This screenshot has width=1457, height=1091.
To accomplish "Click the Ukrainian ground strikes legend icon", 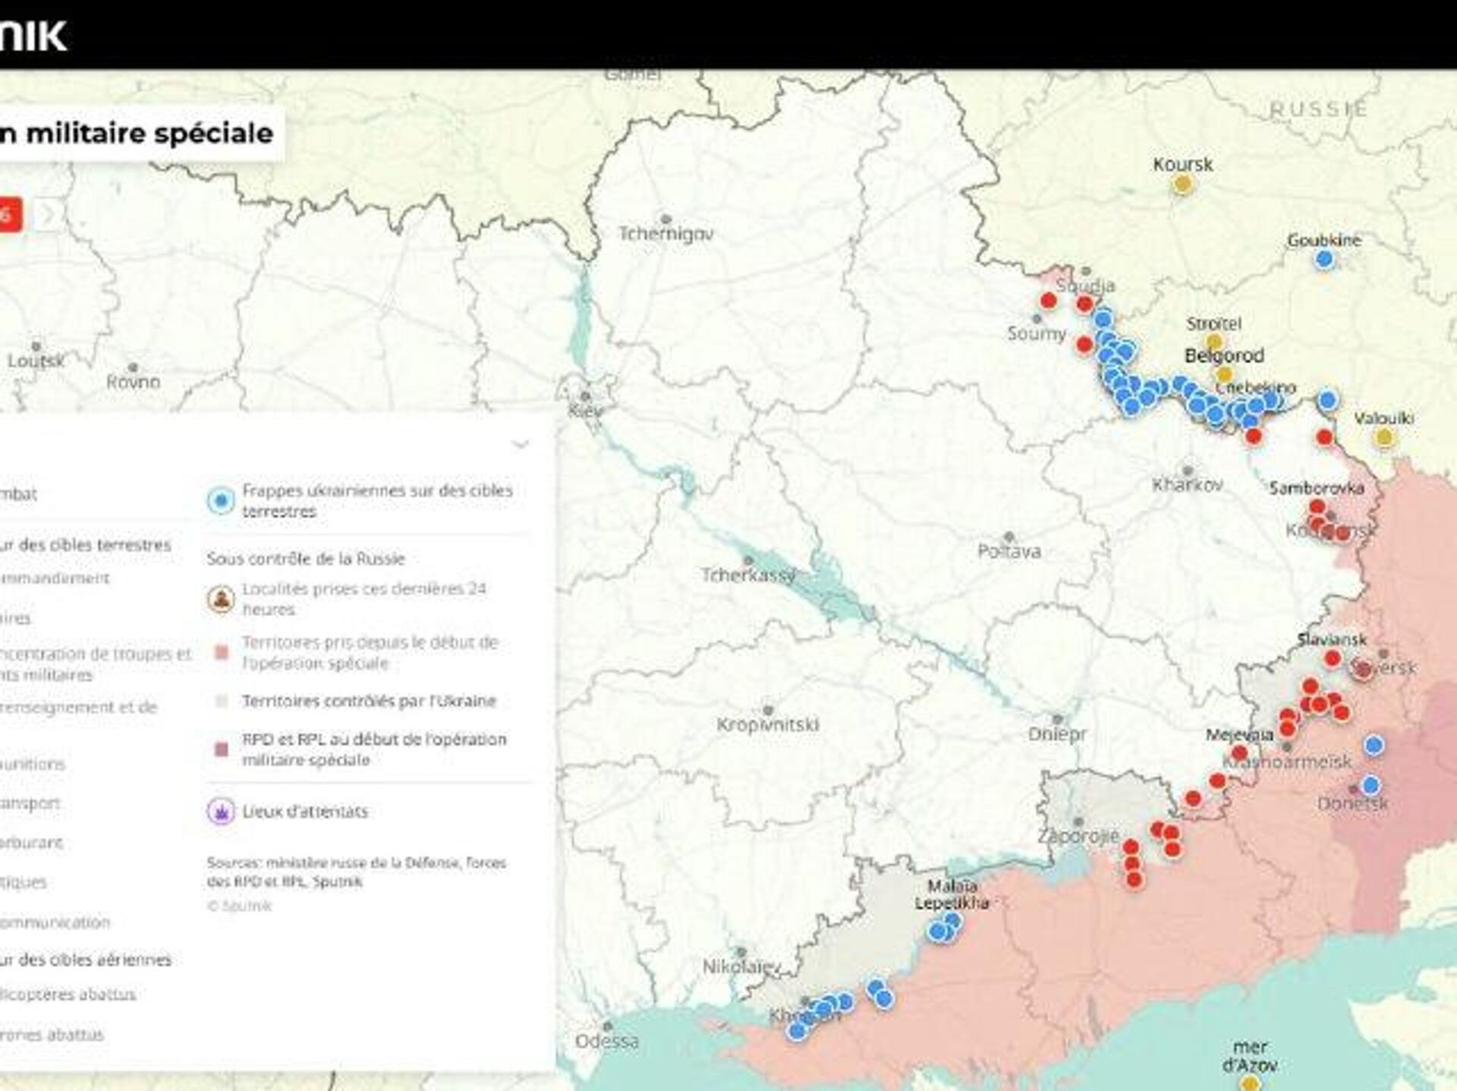I will pyautogui.click(x=221, y=501).
